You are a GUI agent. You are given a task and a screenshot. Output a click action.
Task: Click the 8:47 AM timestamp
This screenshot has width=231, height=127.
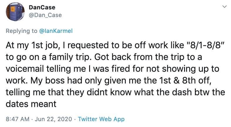click(18, 119)
